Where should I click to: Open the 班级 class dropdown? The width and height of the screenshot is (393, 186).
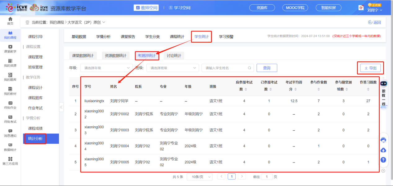point(172,68)
